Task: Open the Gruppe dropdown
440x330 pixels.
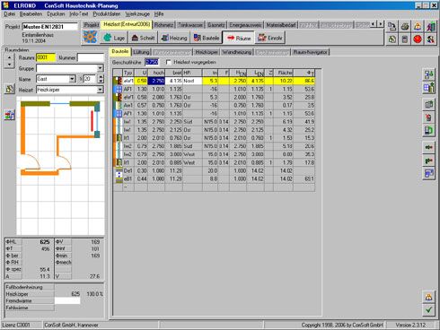Action: [101, 68]
